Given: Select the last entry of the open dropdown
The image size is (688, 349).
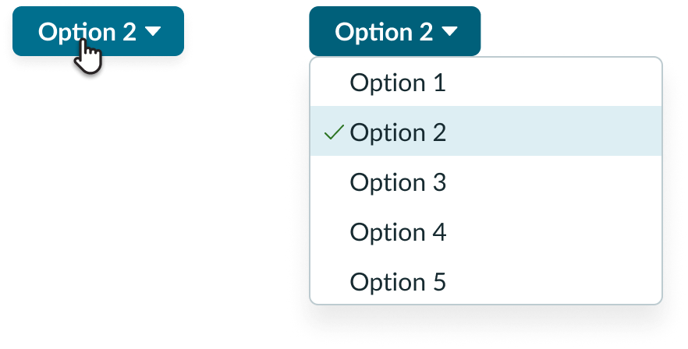Looking at the screenshot, I should coord(398,281).
